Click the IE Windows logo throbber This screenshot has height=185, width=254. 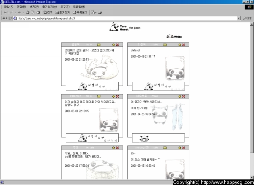click(249, 7)
